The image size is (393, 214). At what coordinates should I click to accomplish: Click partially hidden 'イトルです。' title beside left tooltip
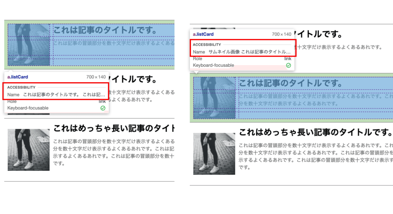133,79
